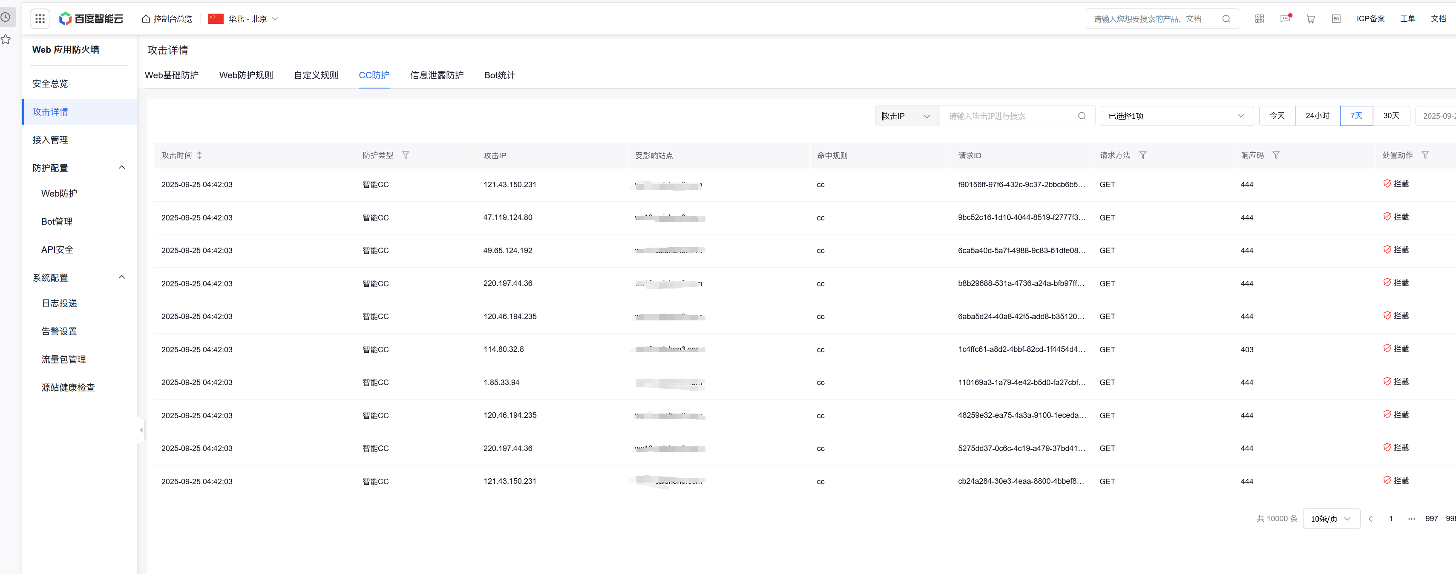The height and width of the screenshot is (574, 1456).
Task: Collapse the 防护配置 sidebar section
Action: coord(121,168)
